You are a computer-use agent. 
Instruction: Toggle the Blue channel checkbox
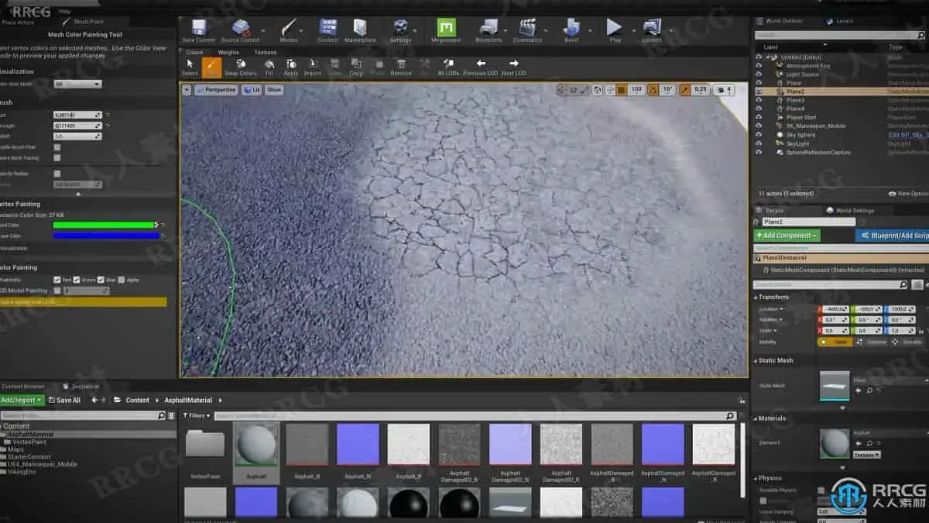[x=101, y=280]
